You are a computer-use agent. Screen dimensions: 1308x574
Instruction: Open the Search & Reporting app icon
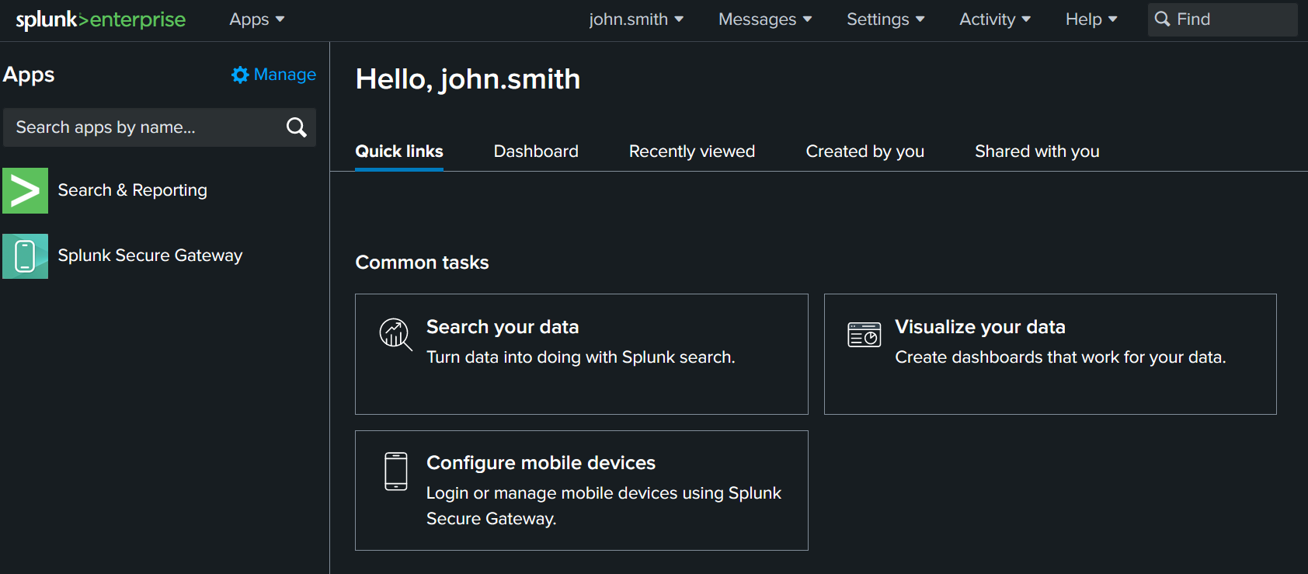coord(25,190)
